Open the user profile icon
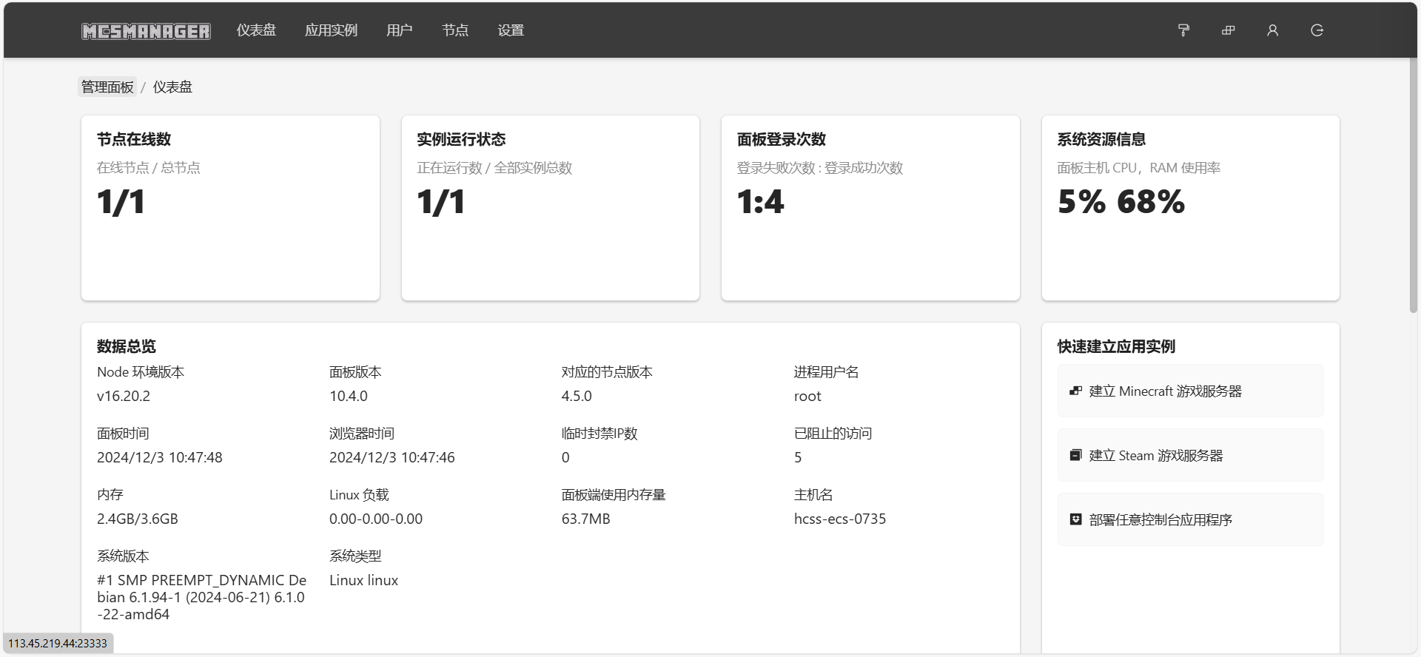Image resolution: width=1421 pixels, height=657 pixels. [1272, 30]
